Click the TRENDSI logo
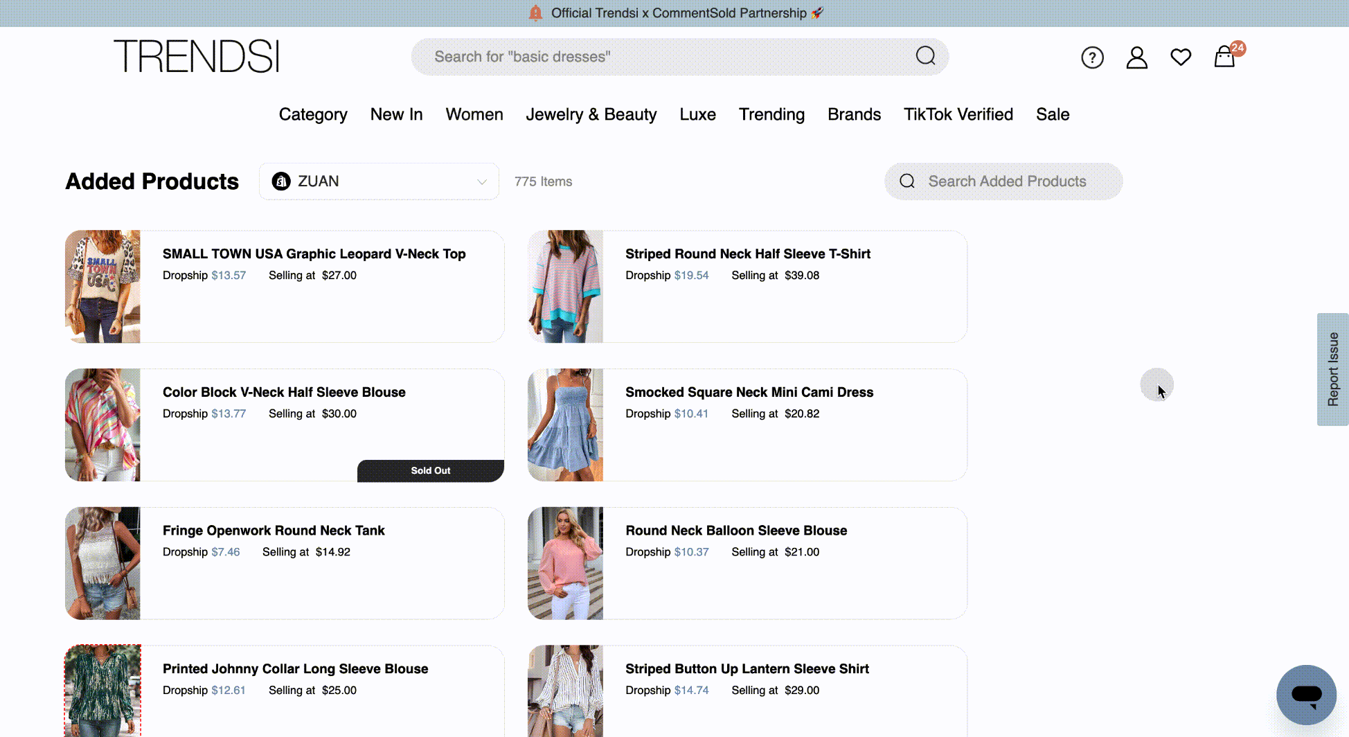 (197, 56)
